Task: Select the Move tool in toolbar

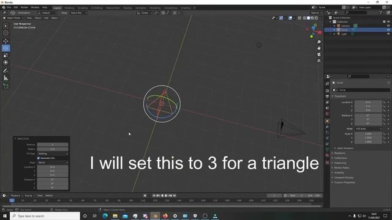Action: (x=6, y=41)
